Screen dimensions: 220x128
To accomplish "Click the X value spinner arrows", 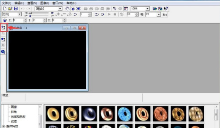I will 25,20.
